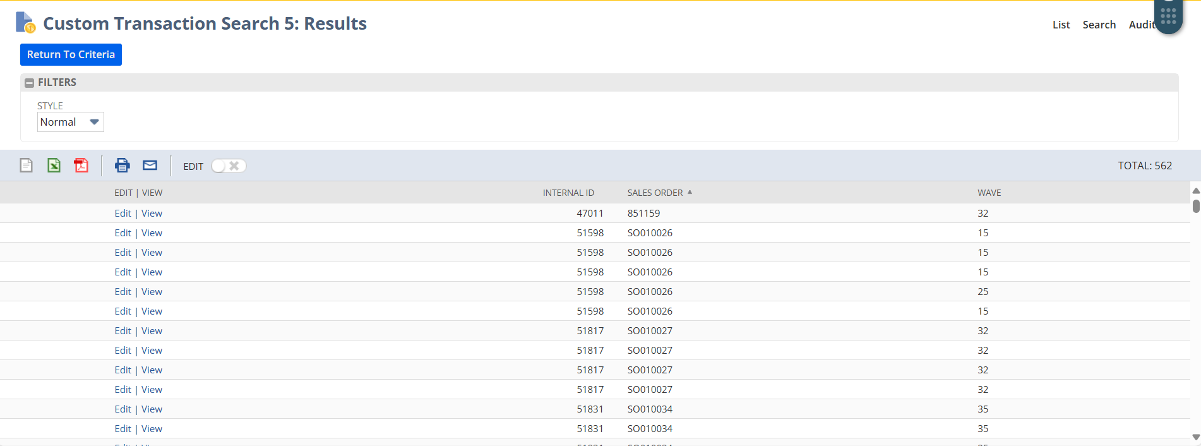Export results to Excel spreadsheet icon

pos(54,166)
